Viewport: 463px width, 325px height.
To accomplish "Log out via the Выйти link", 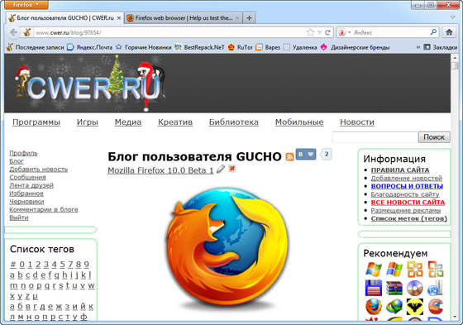I will (19, 217).
